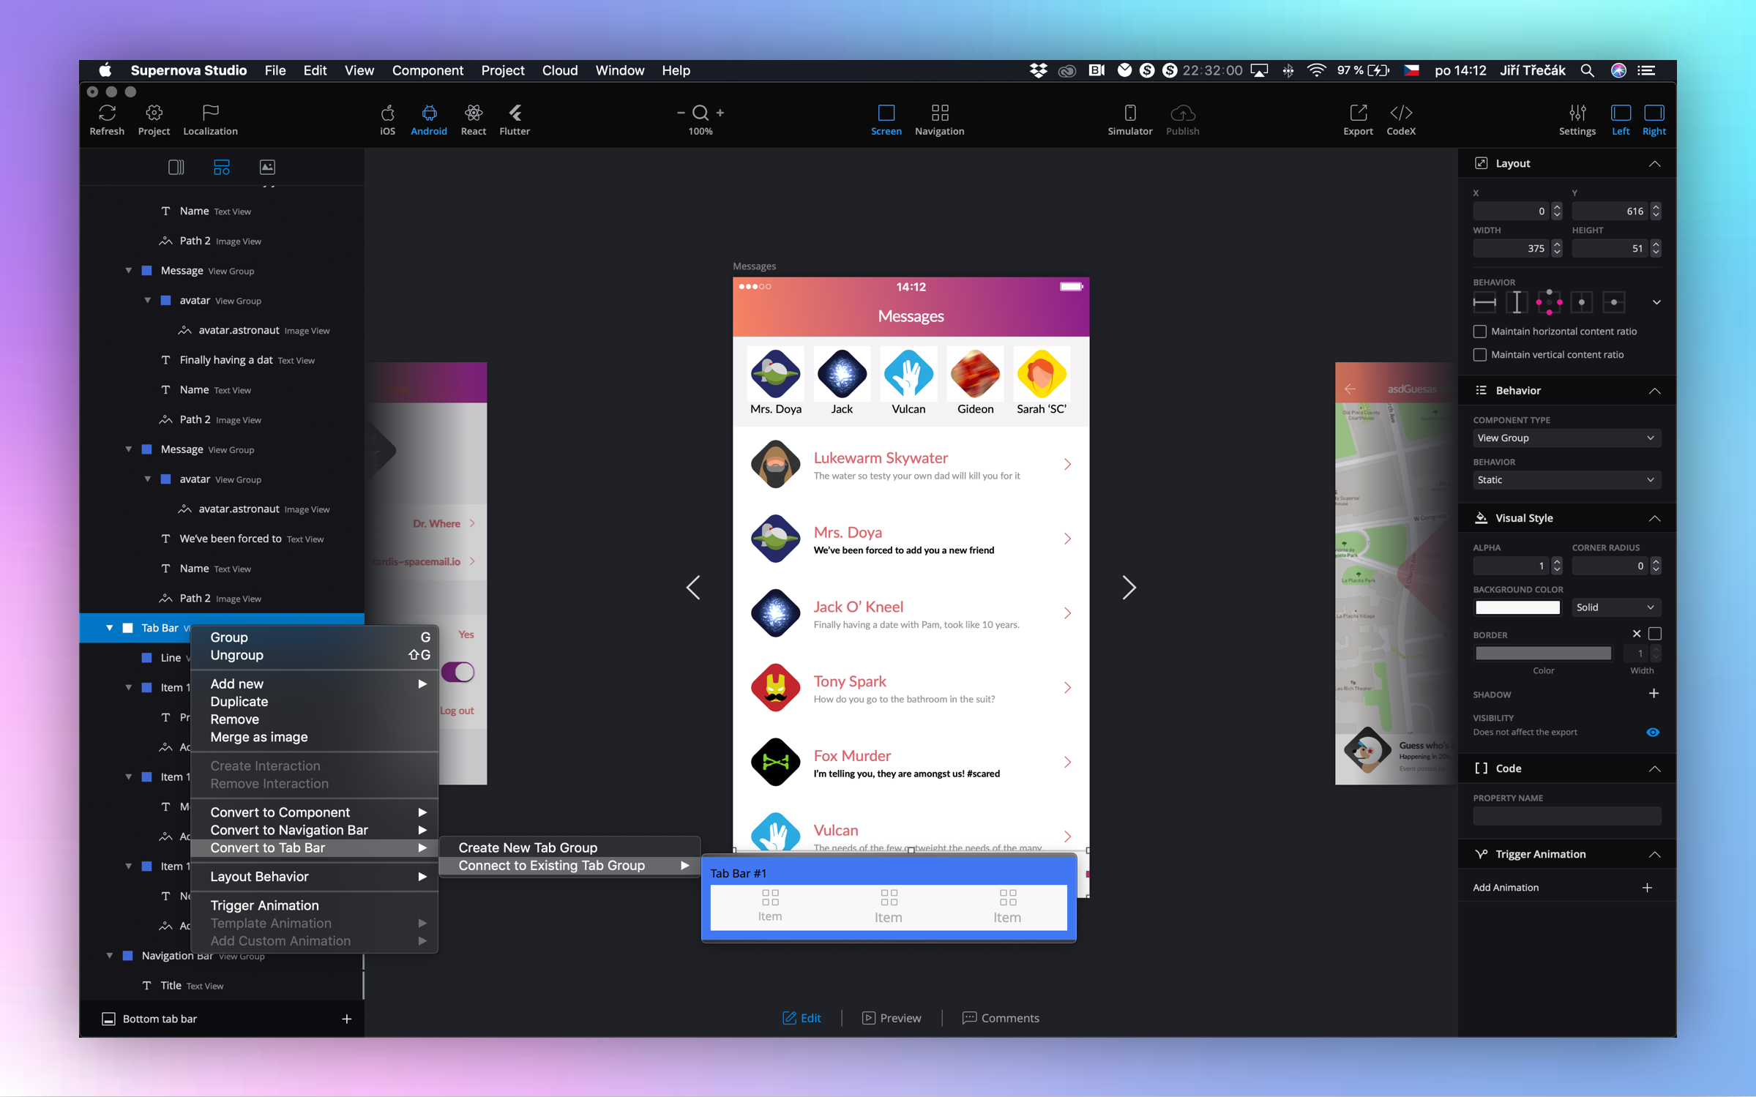Switch to Preview mode

point(891,1018)
